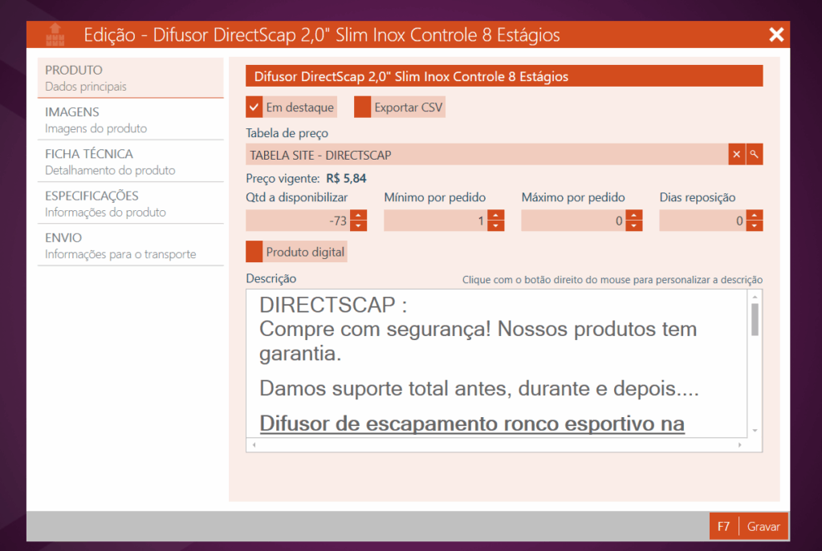Open price table search magnifier

click(755, 155)
